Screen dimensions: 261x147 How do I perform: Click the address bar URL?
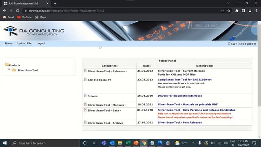click(66, 11)
